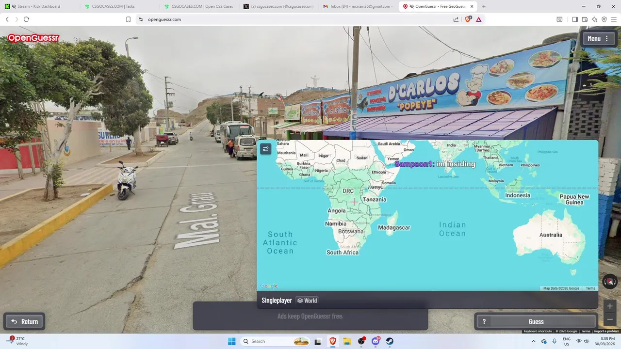The height and width of the screenshot is (349, 621).
Task: Click Indonesia on the map
Action: pos(517,195)
